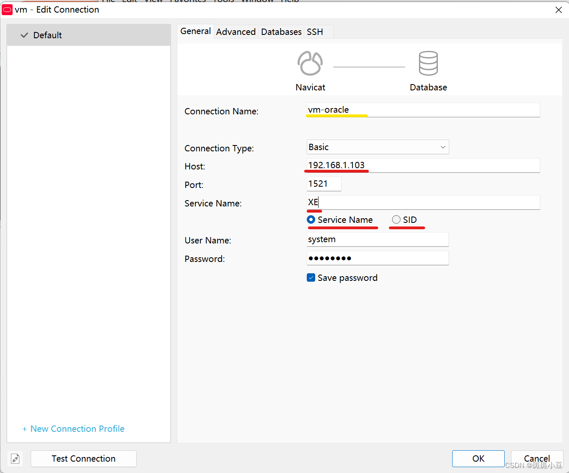Click the Connection Name field

(423, 110)
